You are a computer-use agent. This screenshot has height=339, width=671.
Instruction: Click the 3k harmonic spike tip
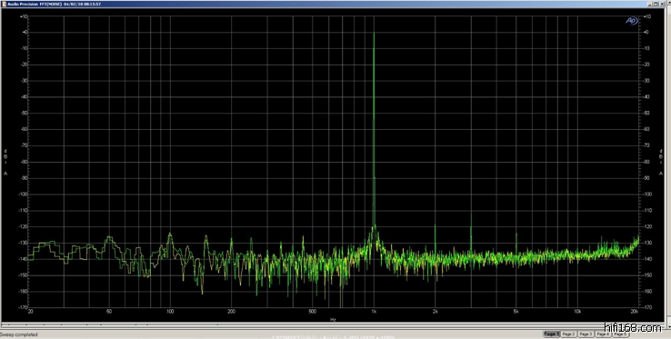(471, 214)
